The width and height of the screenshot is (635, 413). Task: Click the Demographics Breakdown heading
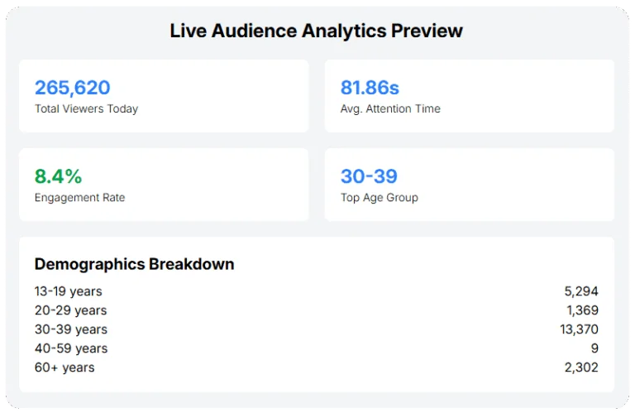click(x=134, y=265)
